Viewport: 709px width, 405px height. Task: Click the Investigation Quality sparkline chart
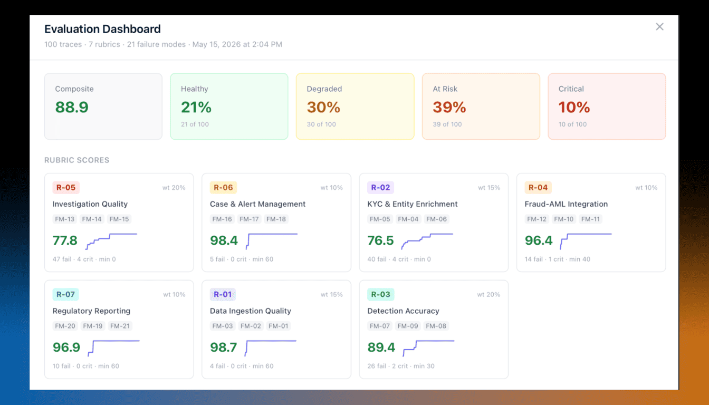tap(111, 241)
